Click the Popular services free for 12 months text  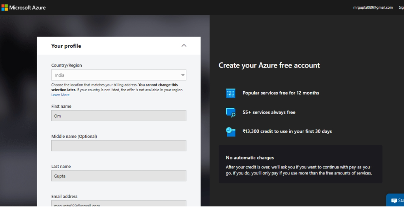281,93
